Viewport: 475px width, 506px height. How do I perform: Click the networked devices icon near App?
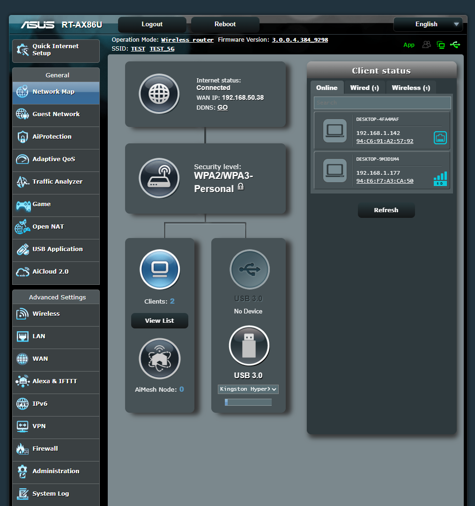[440, 45]
